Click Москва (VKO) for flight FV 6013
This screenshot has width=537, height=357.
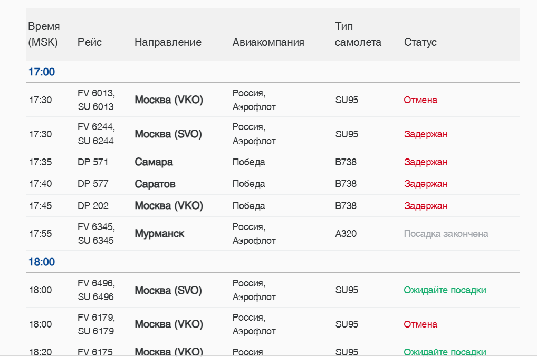point(169,100)
